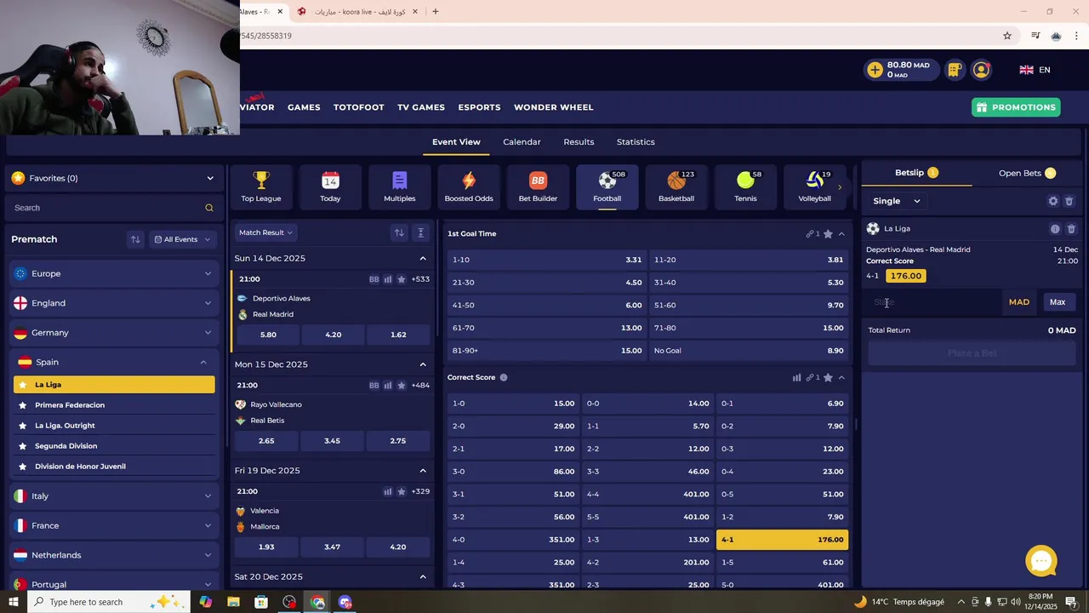Deselect the highlighted 4-1 176.00 odds
The height and width of the screenshot is (613, 1089).
point(782,540)
